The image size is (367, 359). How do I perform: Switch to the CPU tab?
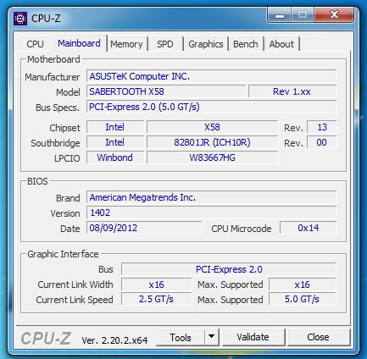(x=35, y=44)
